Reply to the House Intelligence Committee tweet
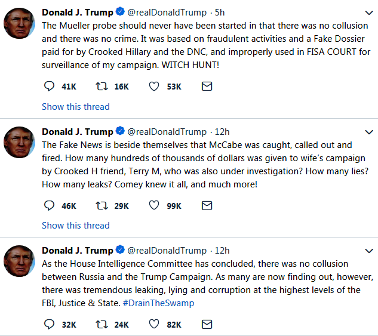This screenshot has width=378, height=336. (x=49, y=324)
